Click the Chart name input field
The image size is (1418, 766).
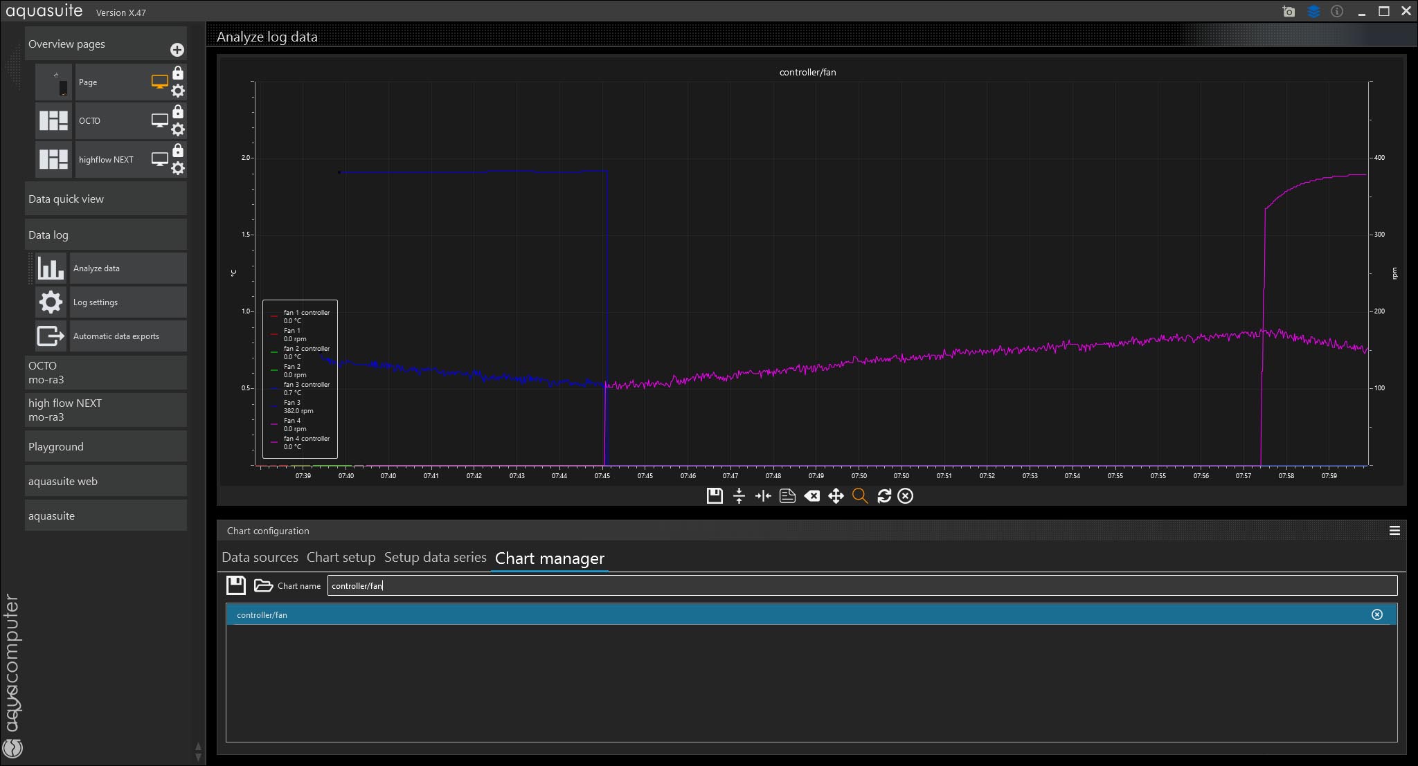pyautogui.click(x=861, y=585)
